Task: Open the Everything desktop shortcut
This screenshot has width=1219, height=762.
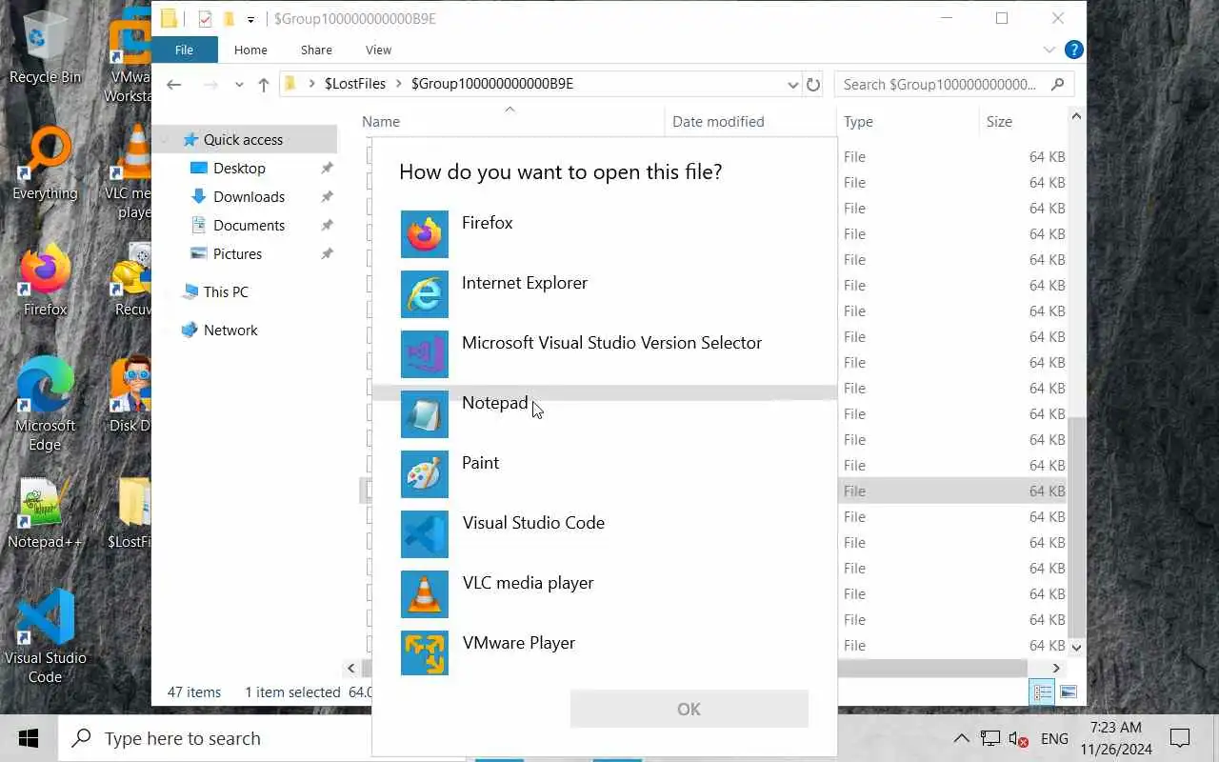Action: [x=45, y=164]
